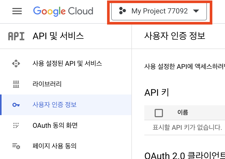Click the hexagon project icon in the project selector
This screenshot has height=159, width=225.
coord(122,11)
